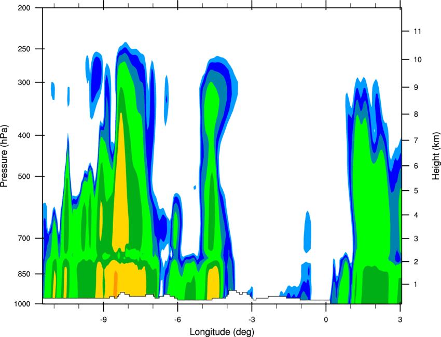The width and height of the screenshot is (441, 337).
Task: Click the 0 longitude tick label
Action: [326, 319]
